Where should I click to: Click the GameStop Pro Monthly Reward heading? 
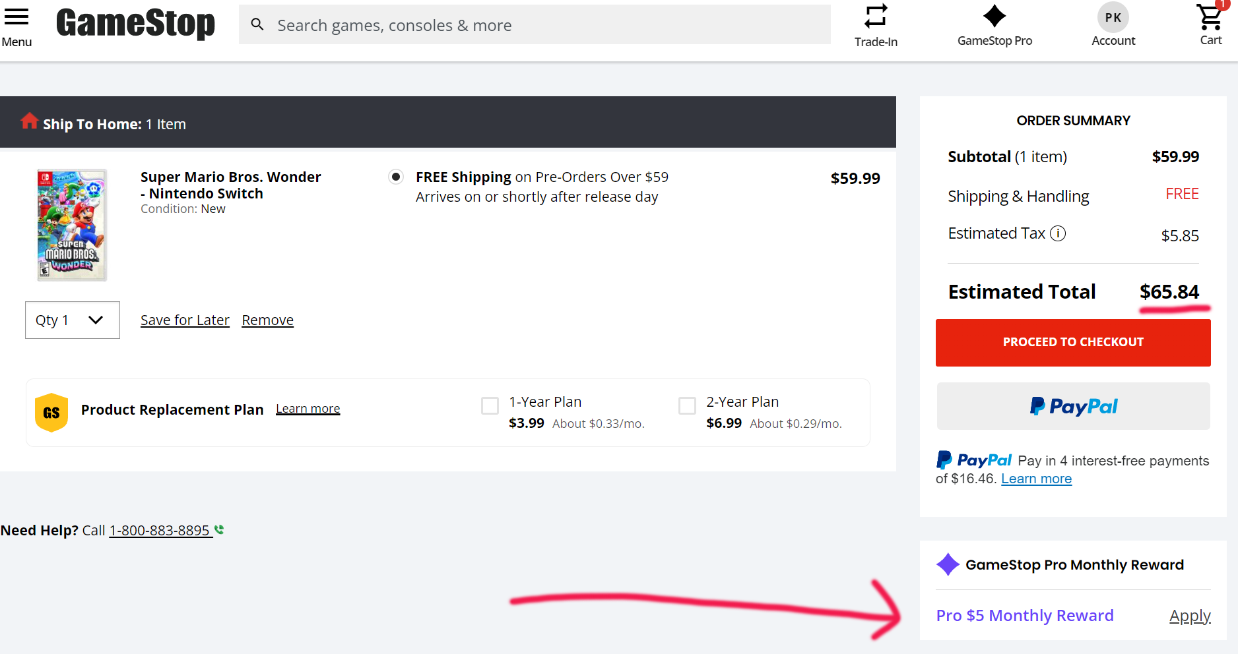coord(1074,565)
